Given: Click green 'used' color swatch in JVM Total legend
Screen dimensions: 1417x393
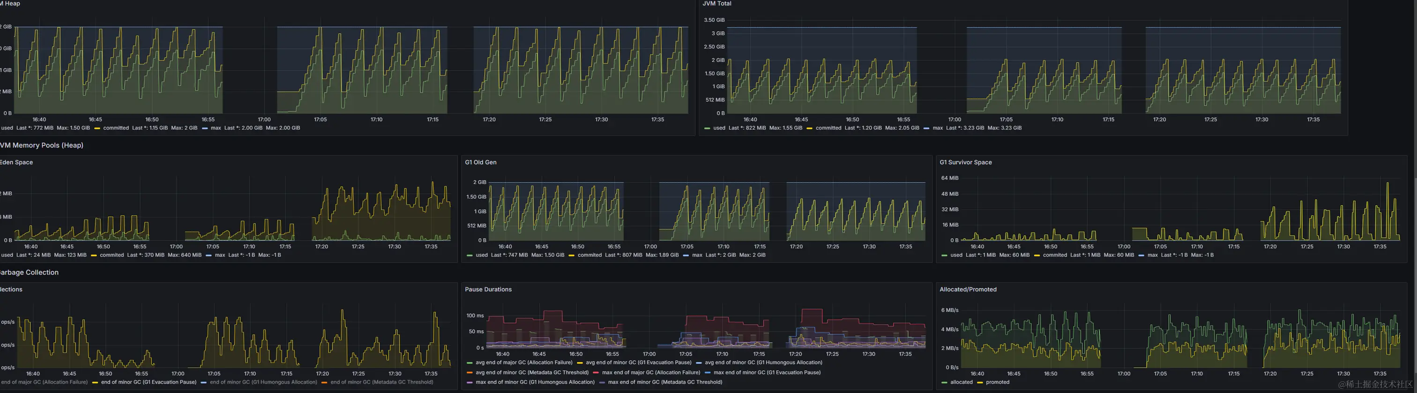Looking at the screenshot, I should pos(707,129).
